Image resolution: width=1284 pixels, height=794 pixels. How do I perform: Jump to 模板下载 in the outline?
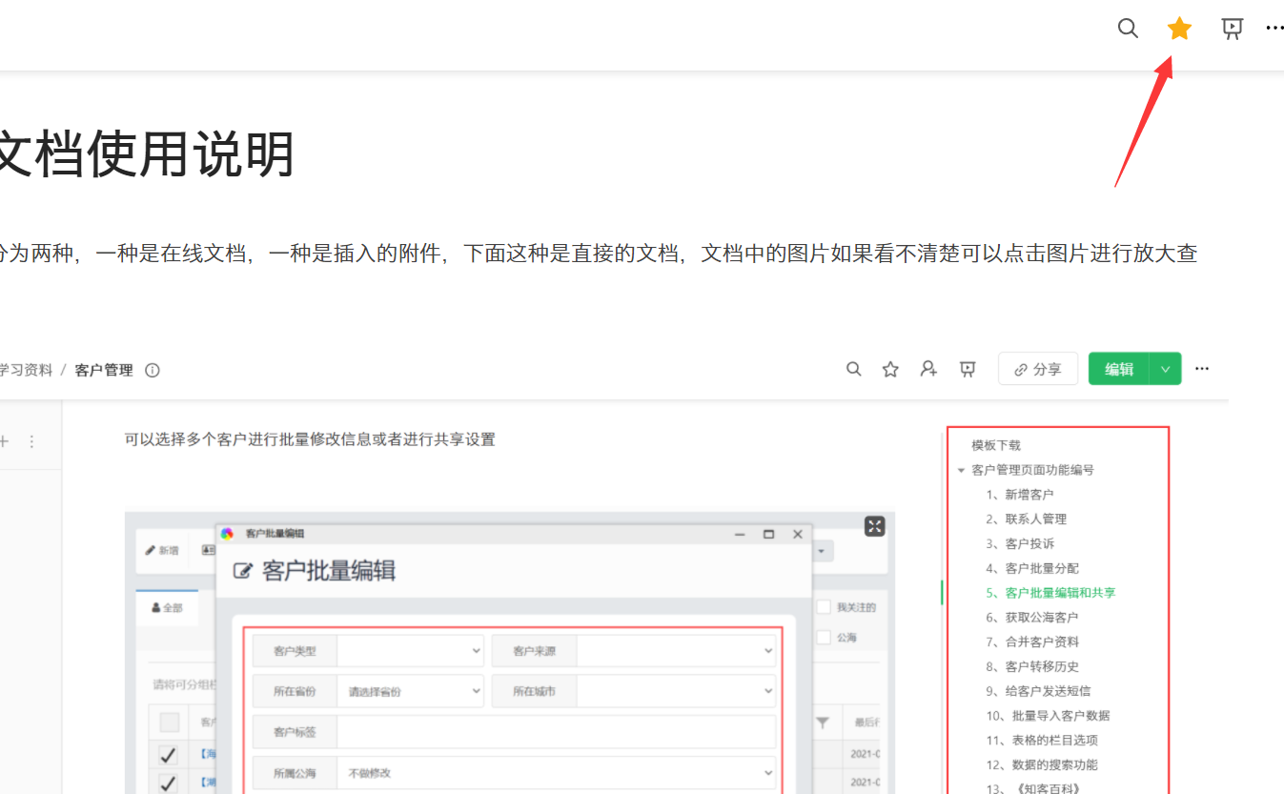tap(996, 445)
